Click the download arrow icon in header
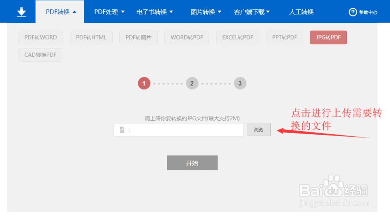The height and width of the screenshot is (216, 390). tap(21, 12)
